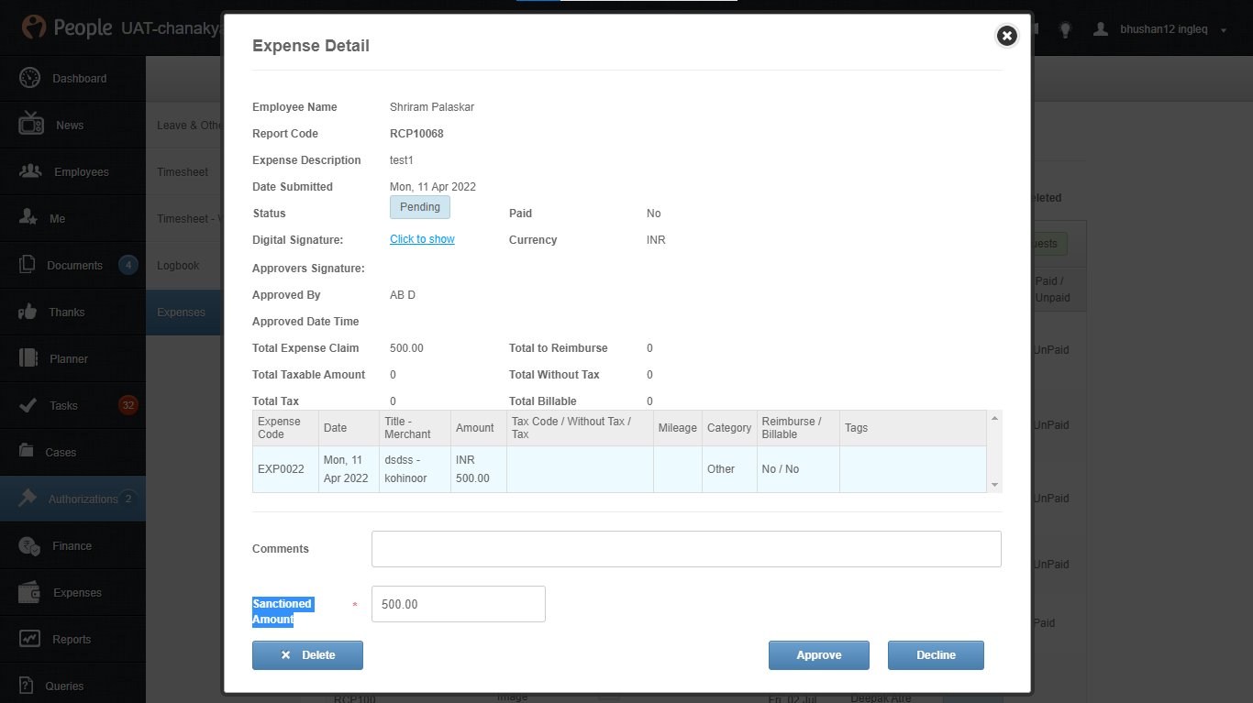Screen dimensions: 1253x703
Task: Expand the bhushan12 ingleq user dropdown arrow
Action: click(x=1224, y=30)
